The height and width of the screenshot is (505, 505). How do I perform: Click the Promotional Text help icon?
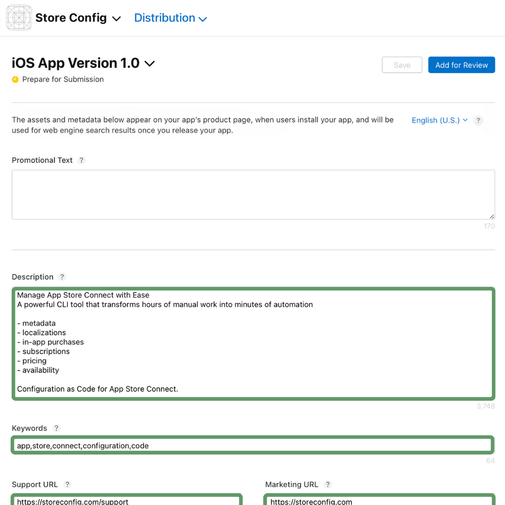[81, 160]
